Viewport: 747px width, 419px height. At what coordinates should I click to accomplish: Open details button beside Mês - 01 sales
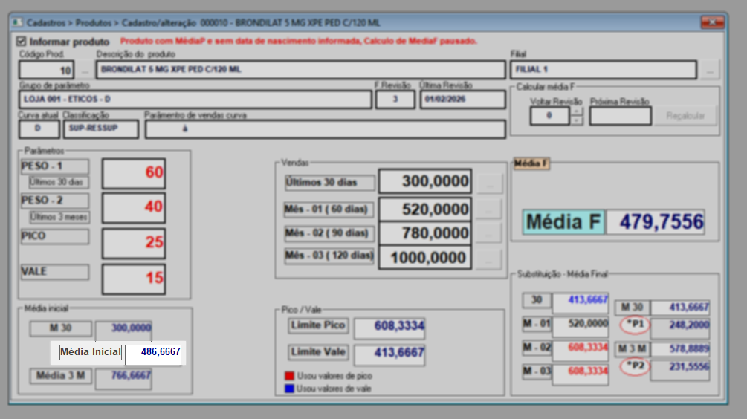pos(488,209)
